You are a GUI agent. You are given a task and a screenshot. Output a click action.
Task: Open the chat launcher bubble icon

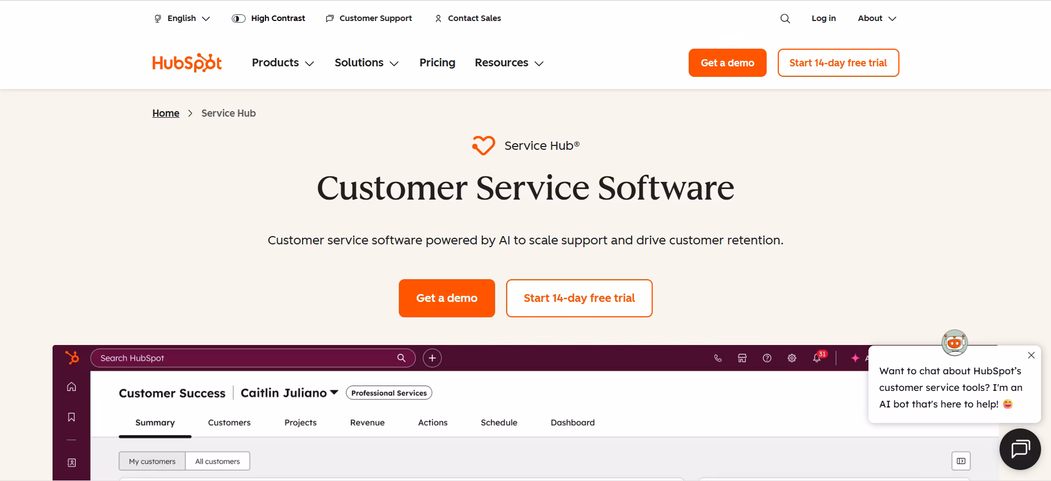pyautogui.click(x=1020, y=449)
